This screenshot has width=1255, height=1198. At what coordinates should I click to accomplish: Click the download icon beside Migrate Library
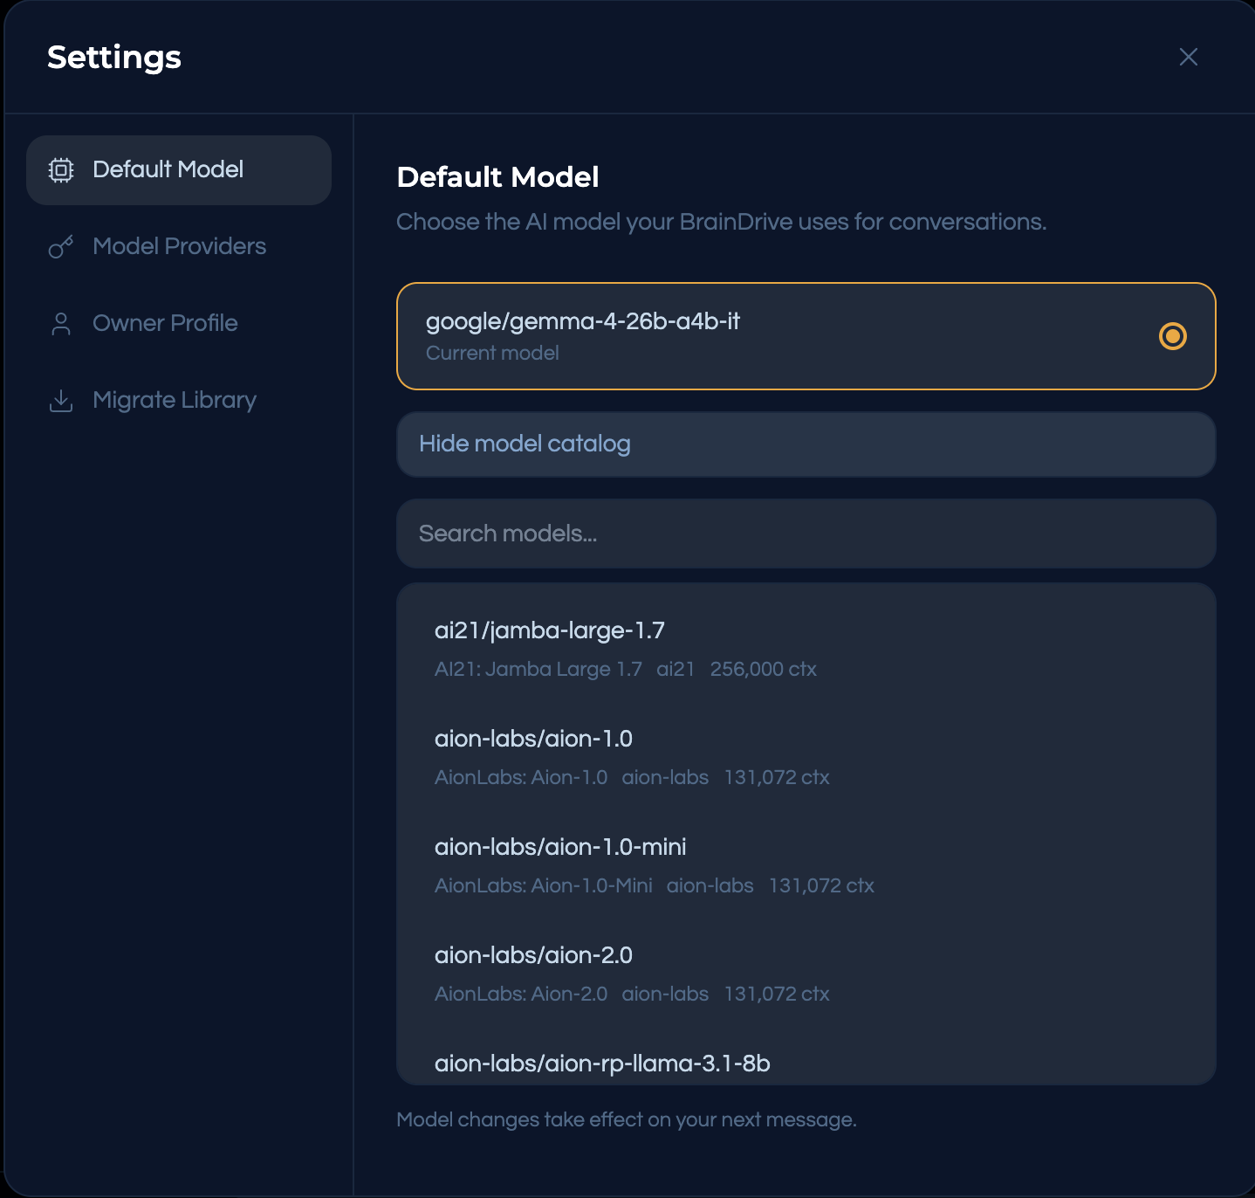(x=61, y=401)
